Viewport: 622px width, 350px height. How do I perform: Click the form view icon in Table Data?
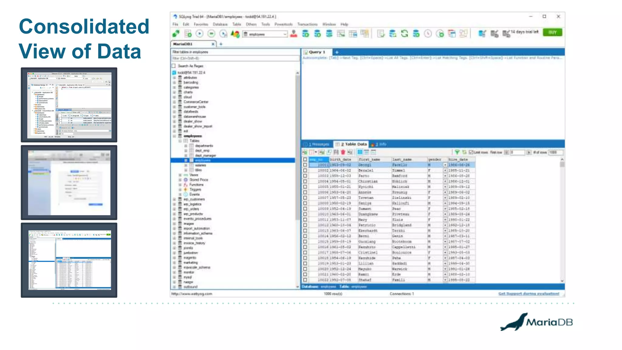[x=367, y=152]
